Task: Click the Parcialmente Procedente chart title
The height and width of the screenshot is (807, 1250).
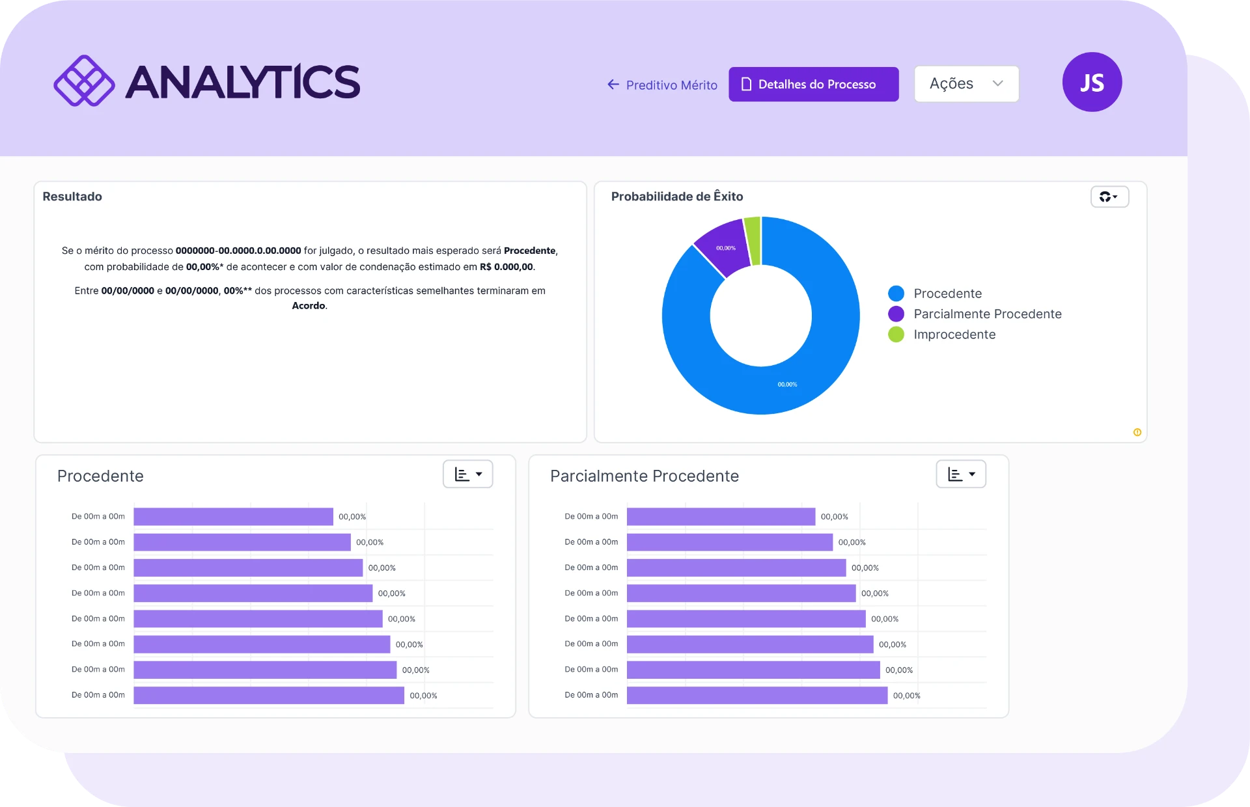Action: 645,476
